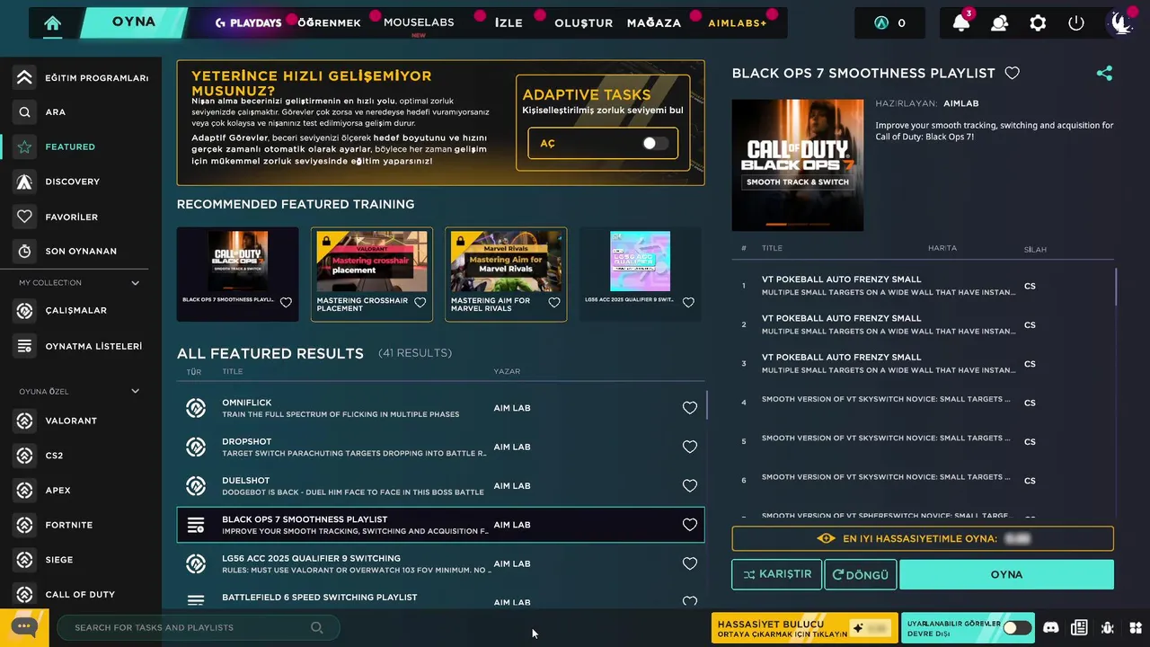Open the friends list icon
Screen dimensions: 1150x647
coord(999,23)
